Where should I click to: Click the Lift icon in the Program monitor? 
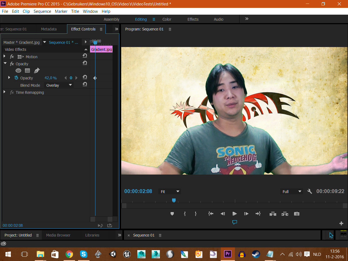273,214
